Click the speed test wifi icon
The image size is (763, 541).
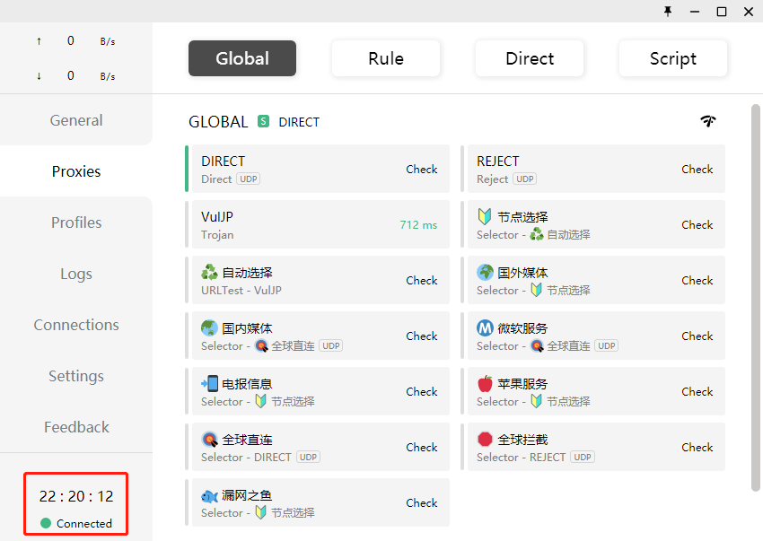pyautogui.click(x=708, y=121)
